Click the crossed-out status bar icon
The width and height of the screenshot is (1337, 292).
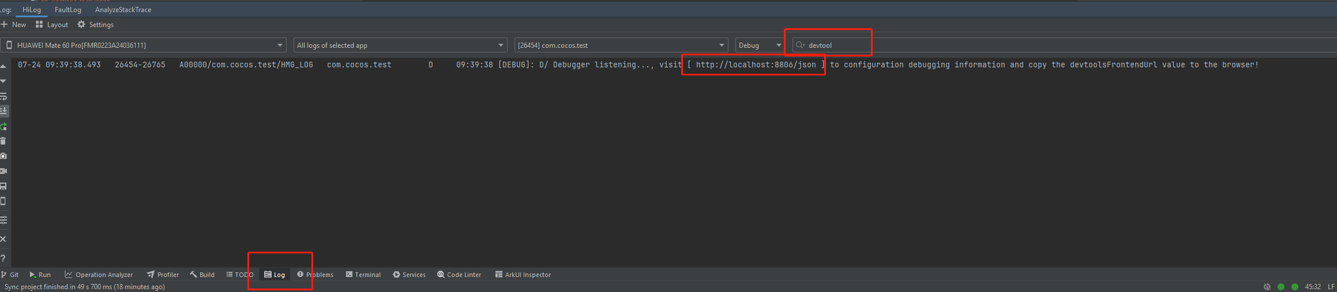click(x=1267, y=287)
